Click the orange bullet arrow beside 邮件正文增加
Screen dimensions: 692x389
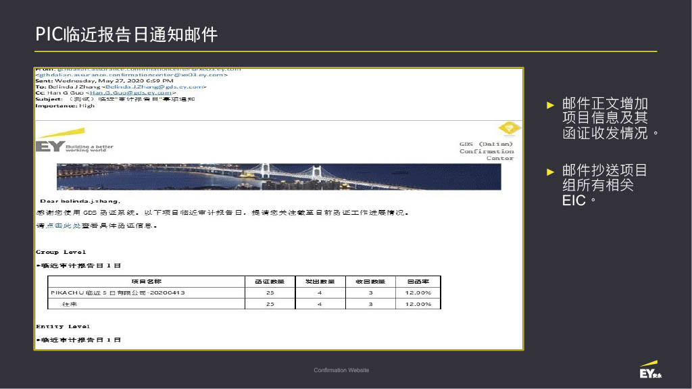pyautogui.click(x=550, y=105)
